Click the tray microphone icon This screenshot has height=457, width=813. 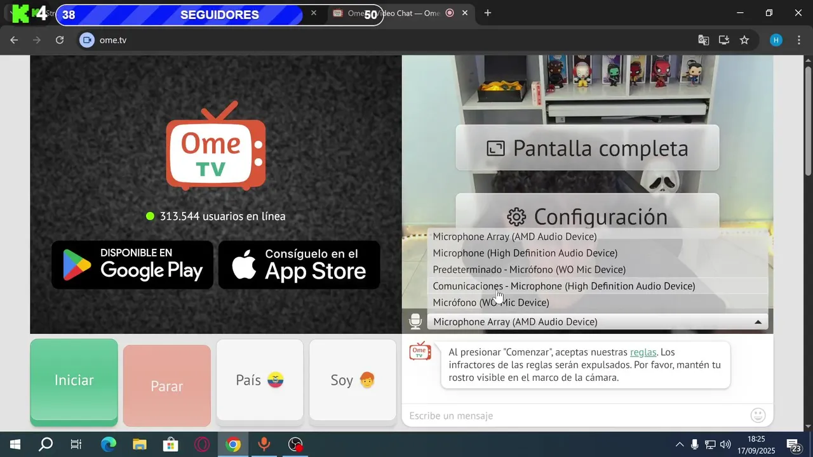[695, 445]
